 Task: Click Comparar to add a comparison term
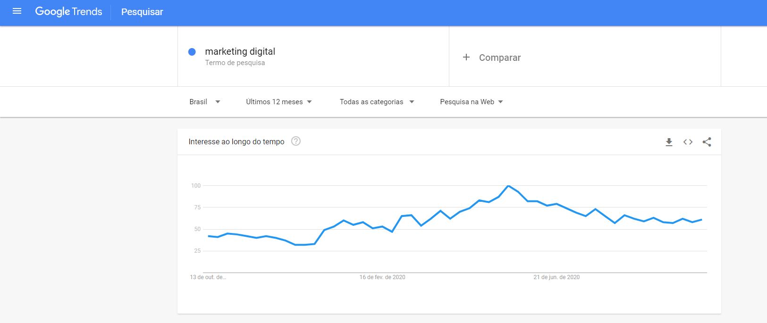[499, 57]
